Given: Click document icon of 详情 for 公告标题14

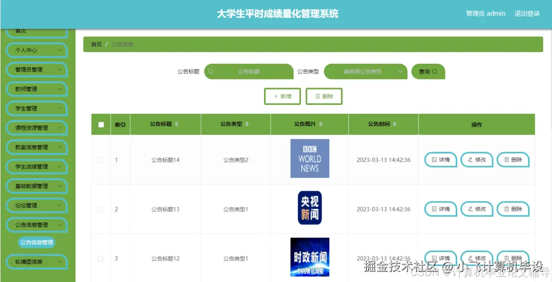Looking at the screenshot, I should [434, 160].
